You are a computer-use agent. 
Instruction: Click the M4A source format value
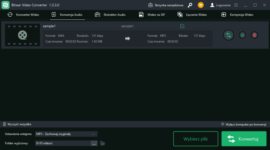point(61,36)
